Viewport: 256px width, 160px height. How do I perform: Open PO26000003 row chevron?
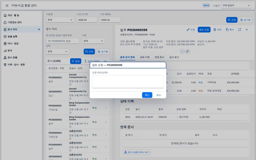106,147
